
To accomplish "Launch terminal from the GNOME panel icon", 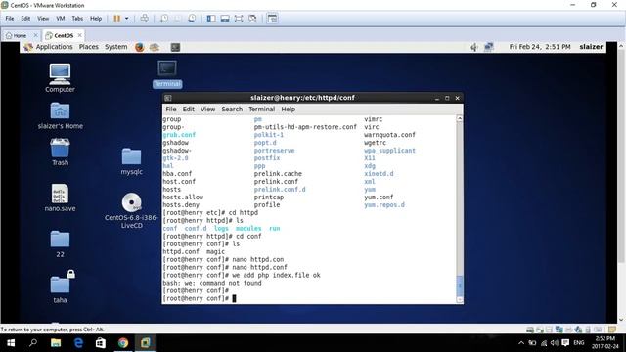I will 175,47.
